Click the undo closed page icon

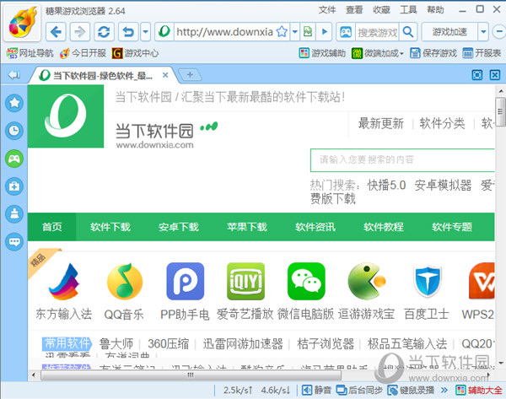click(x=128, y=32)
